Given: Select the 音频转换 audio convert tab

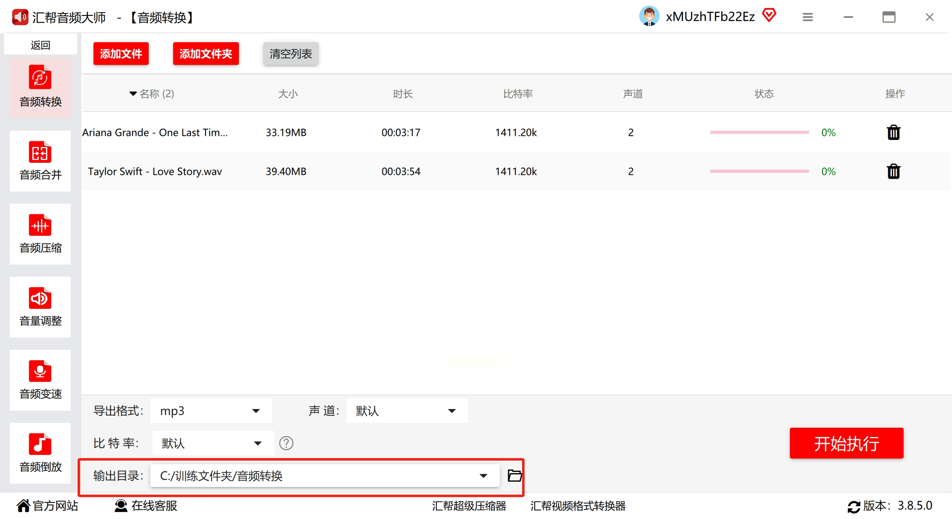Looking at the screenshot, I should point(40,88).
